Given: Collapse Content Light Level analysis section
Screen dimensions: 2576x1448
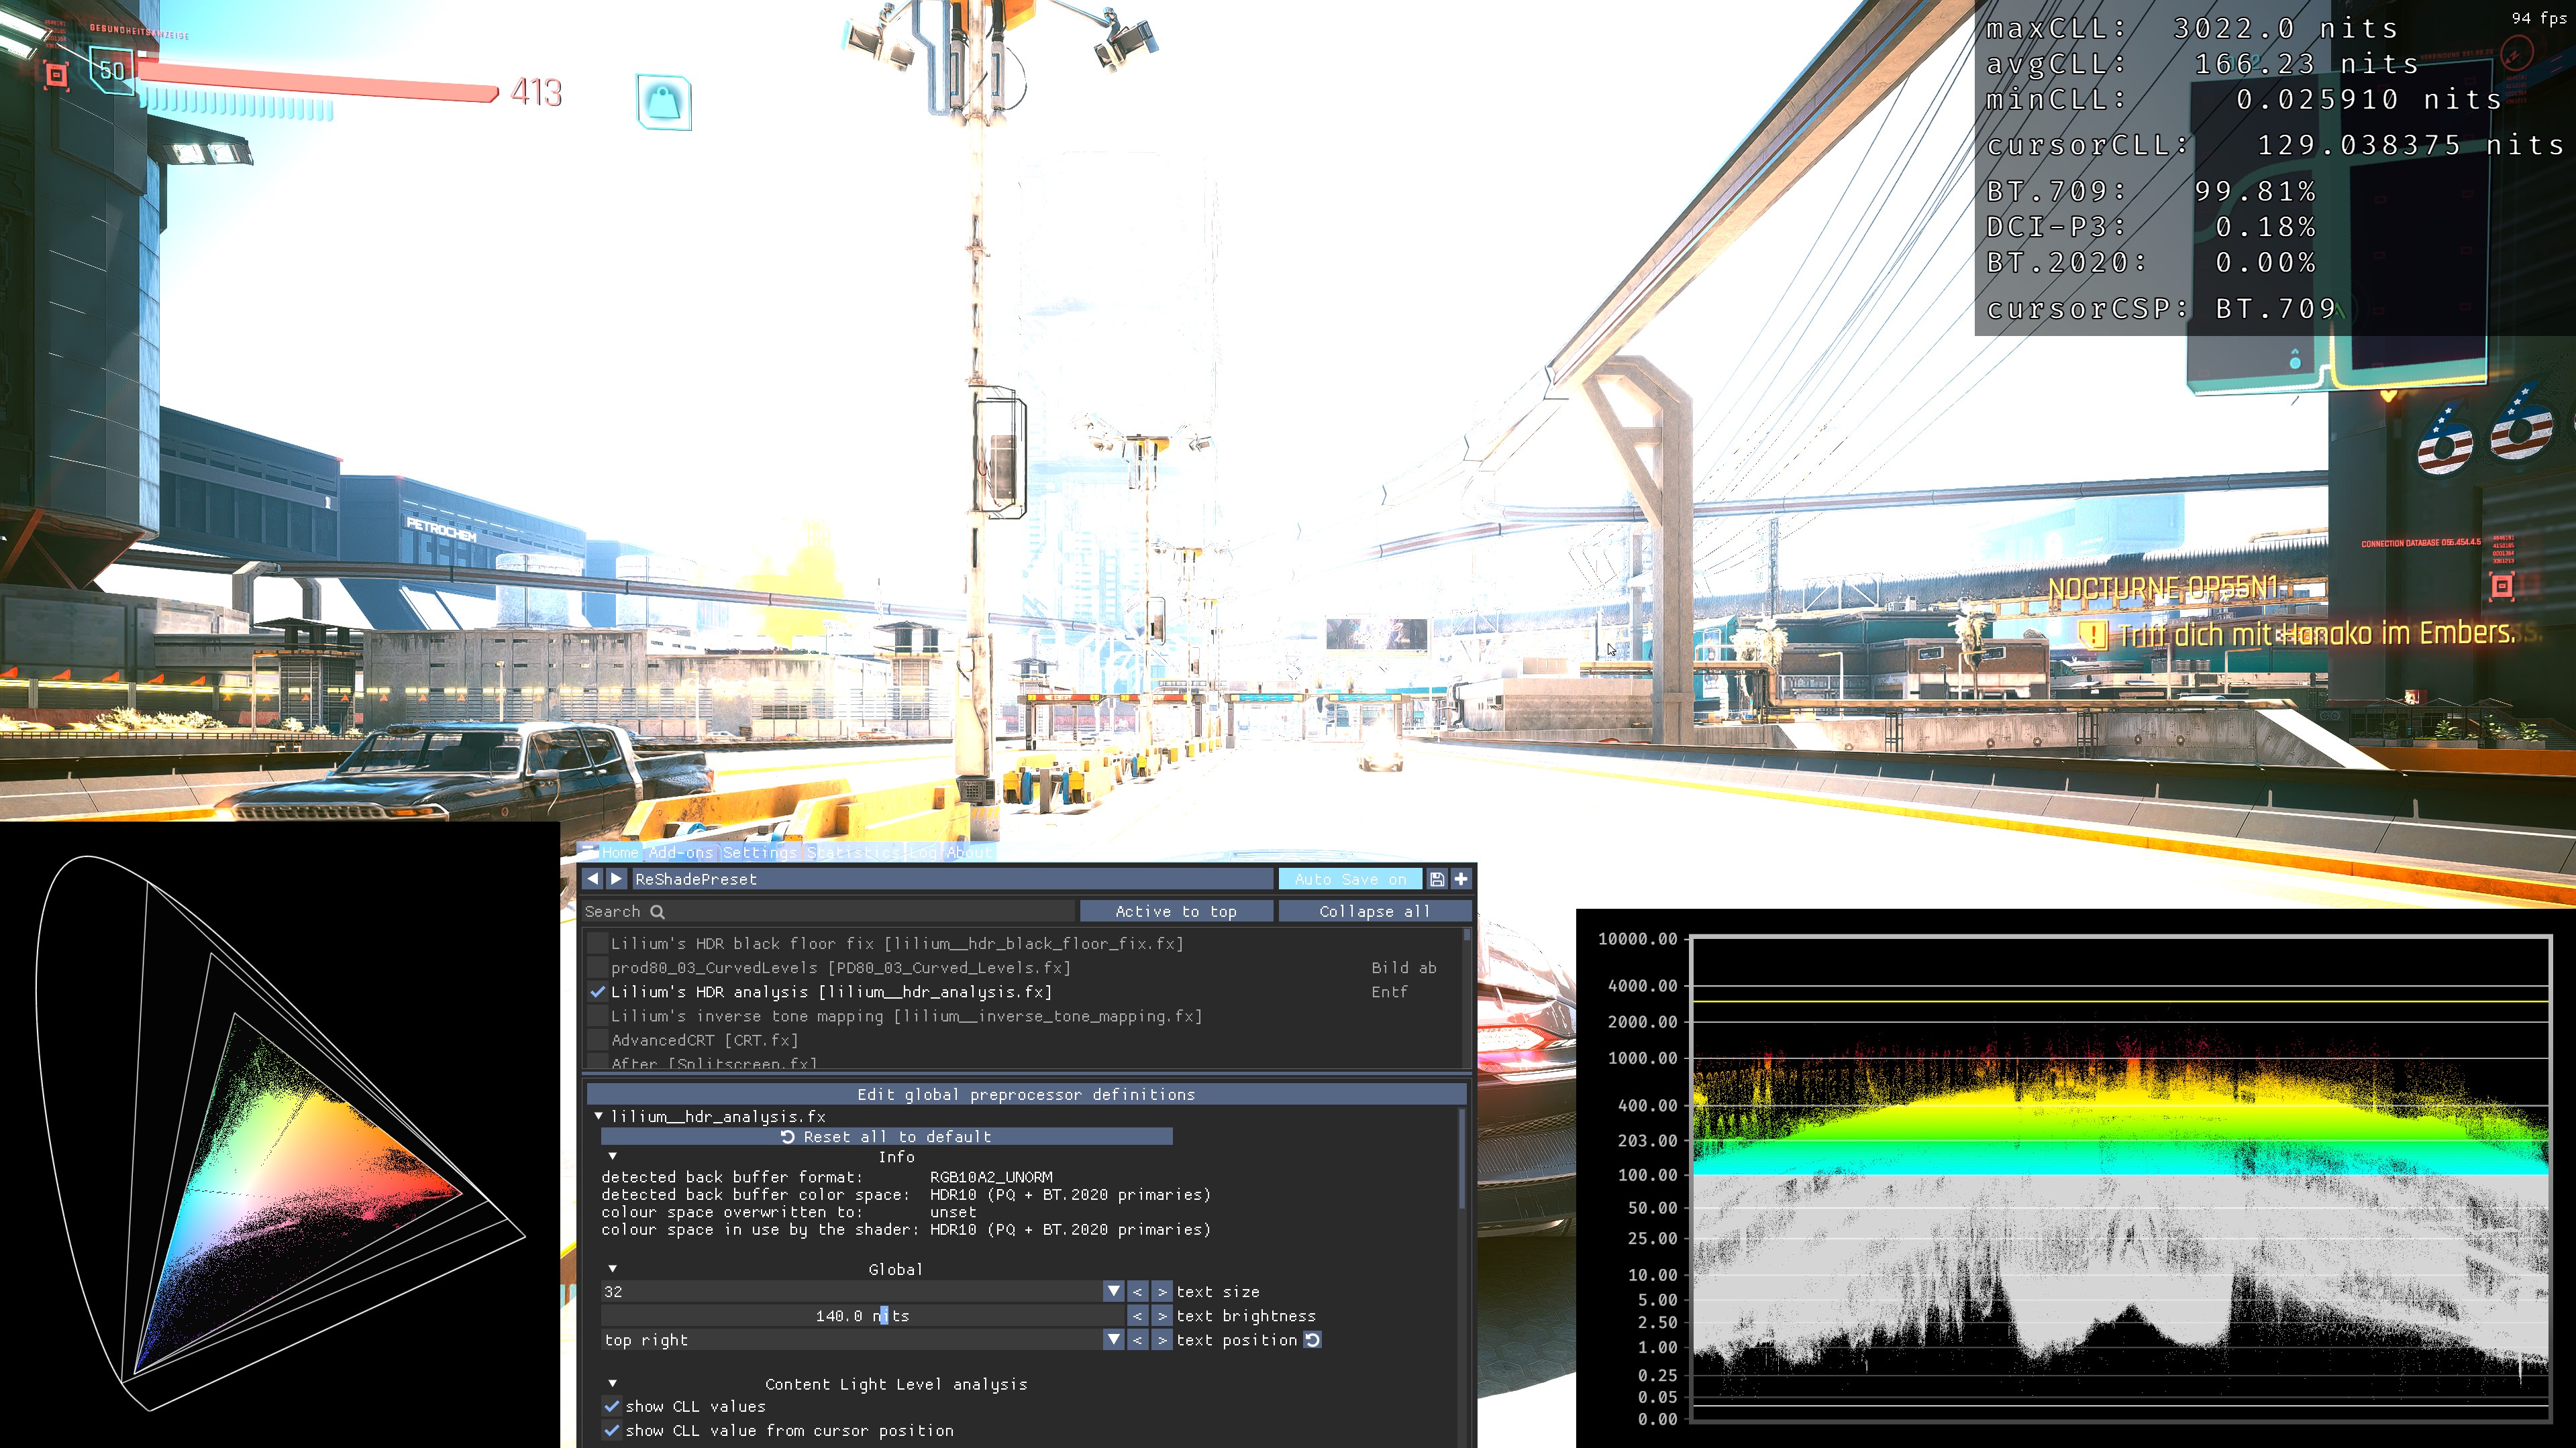Looking at the screenshot, I should click(x=612, y=1384).
